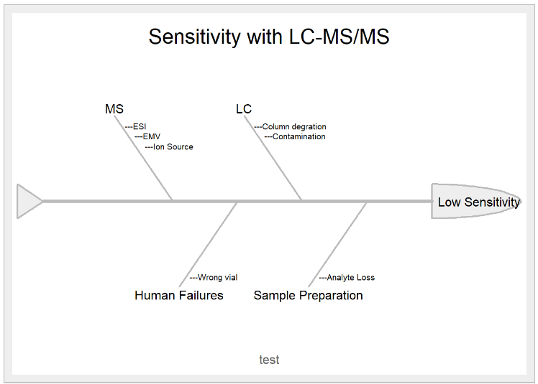Image resolution: width=538 pixels, height=384 pixels.
Task: Click the Column degration cause text
Action: coord(293,127)
